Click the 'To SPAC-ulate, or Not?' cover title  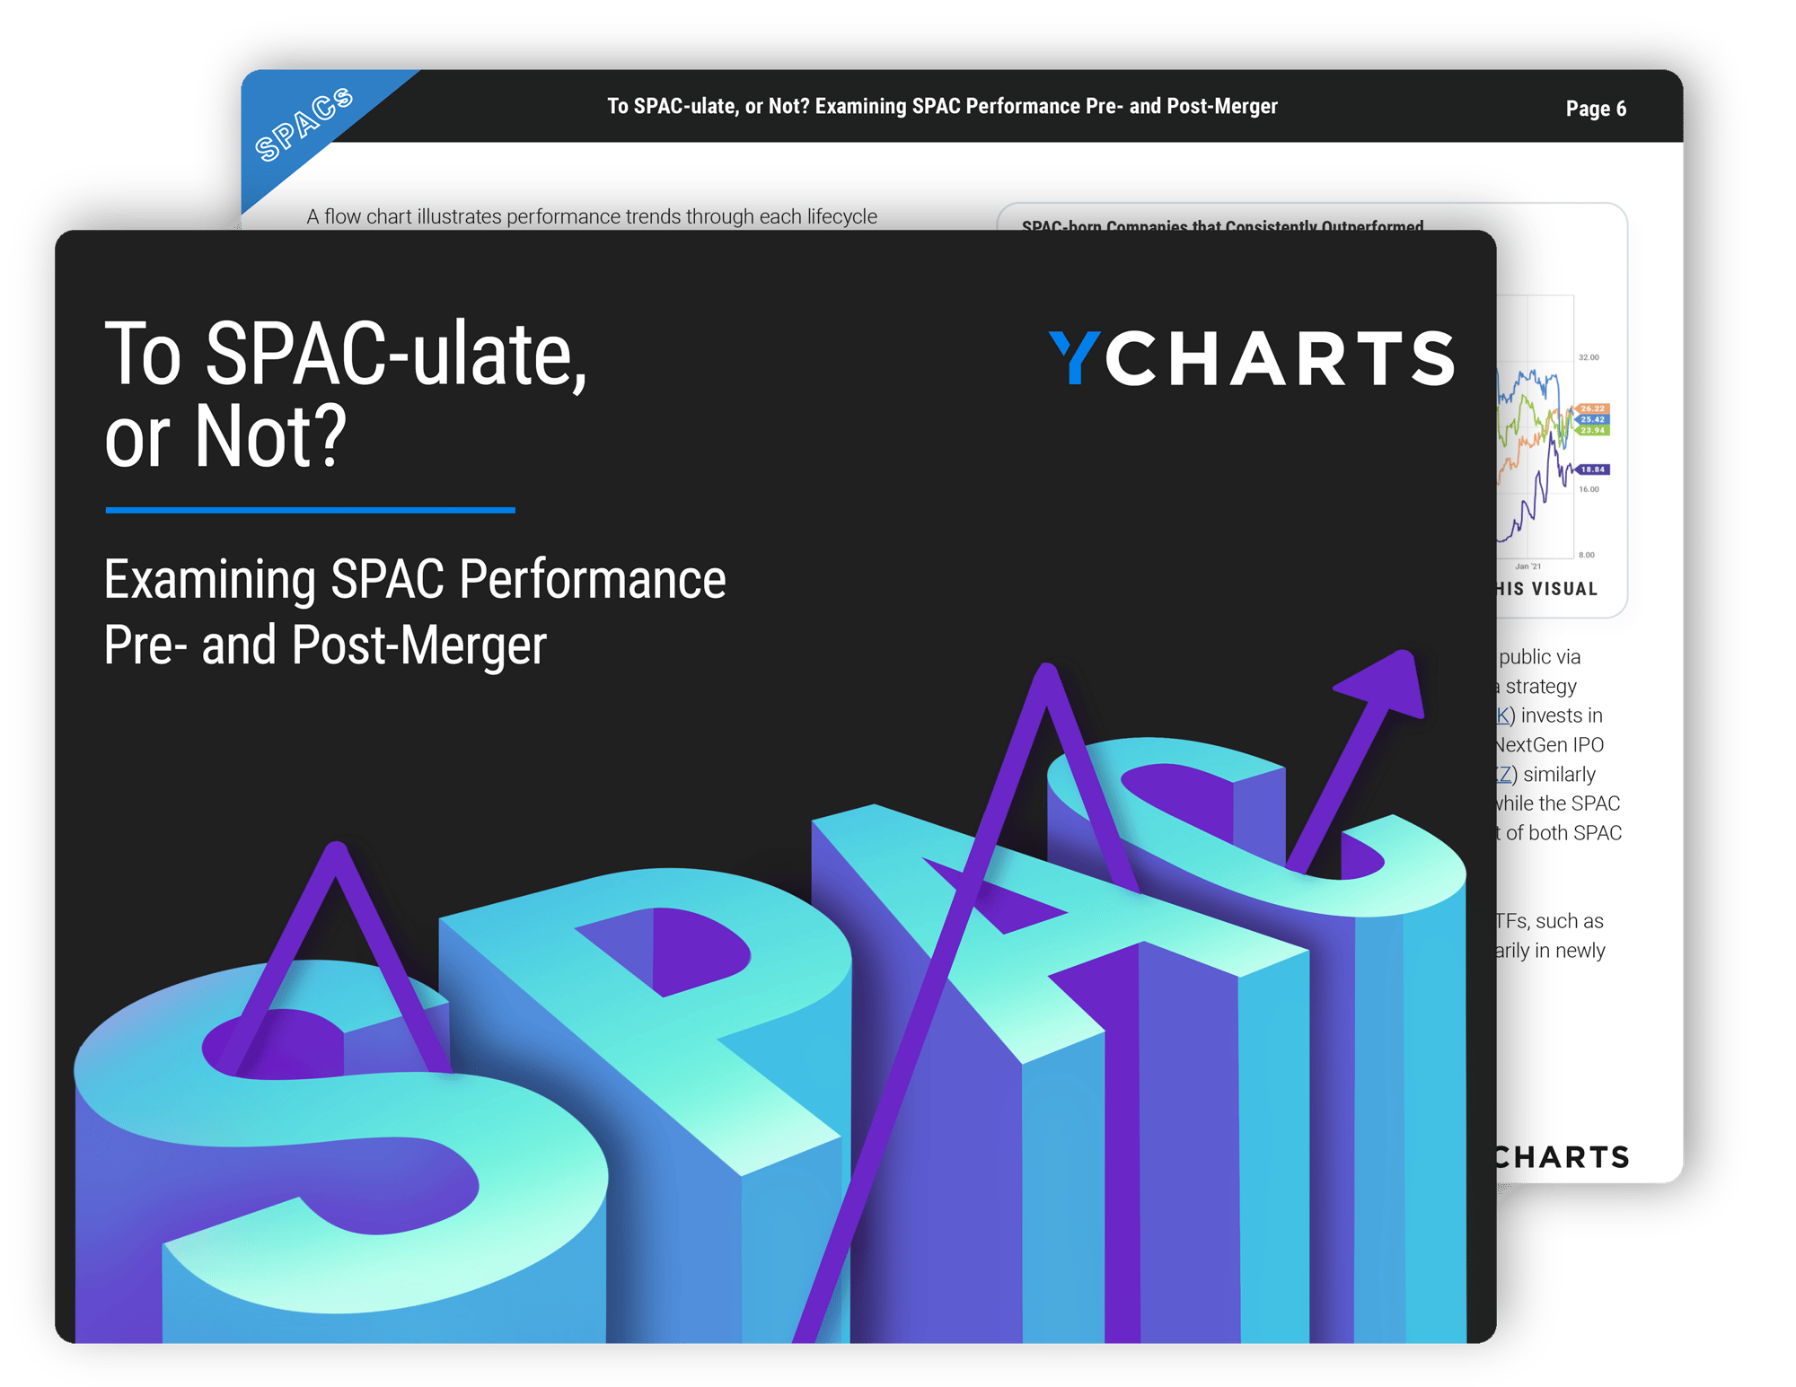[x=346, y=395]
